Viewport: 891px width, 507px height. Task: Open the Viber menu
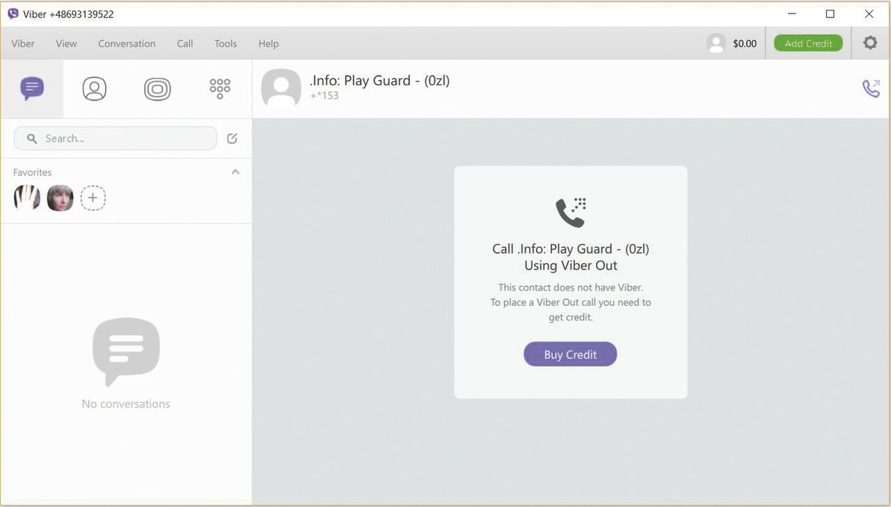(x=23, y=43)
